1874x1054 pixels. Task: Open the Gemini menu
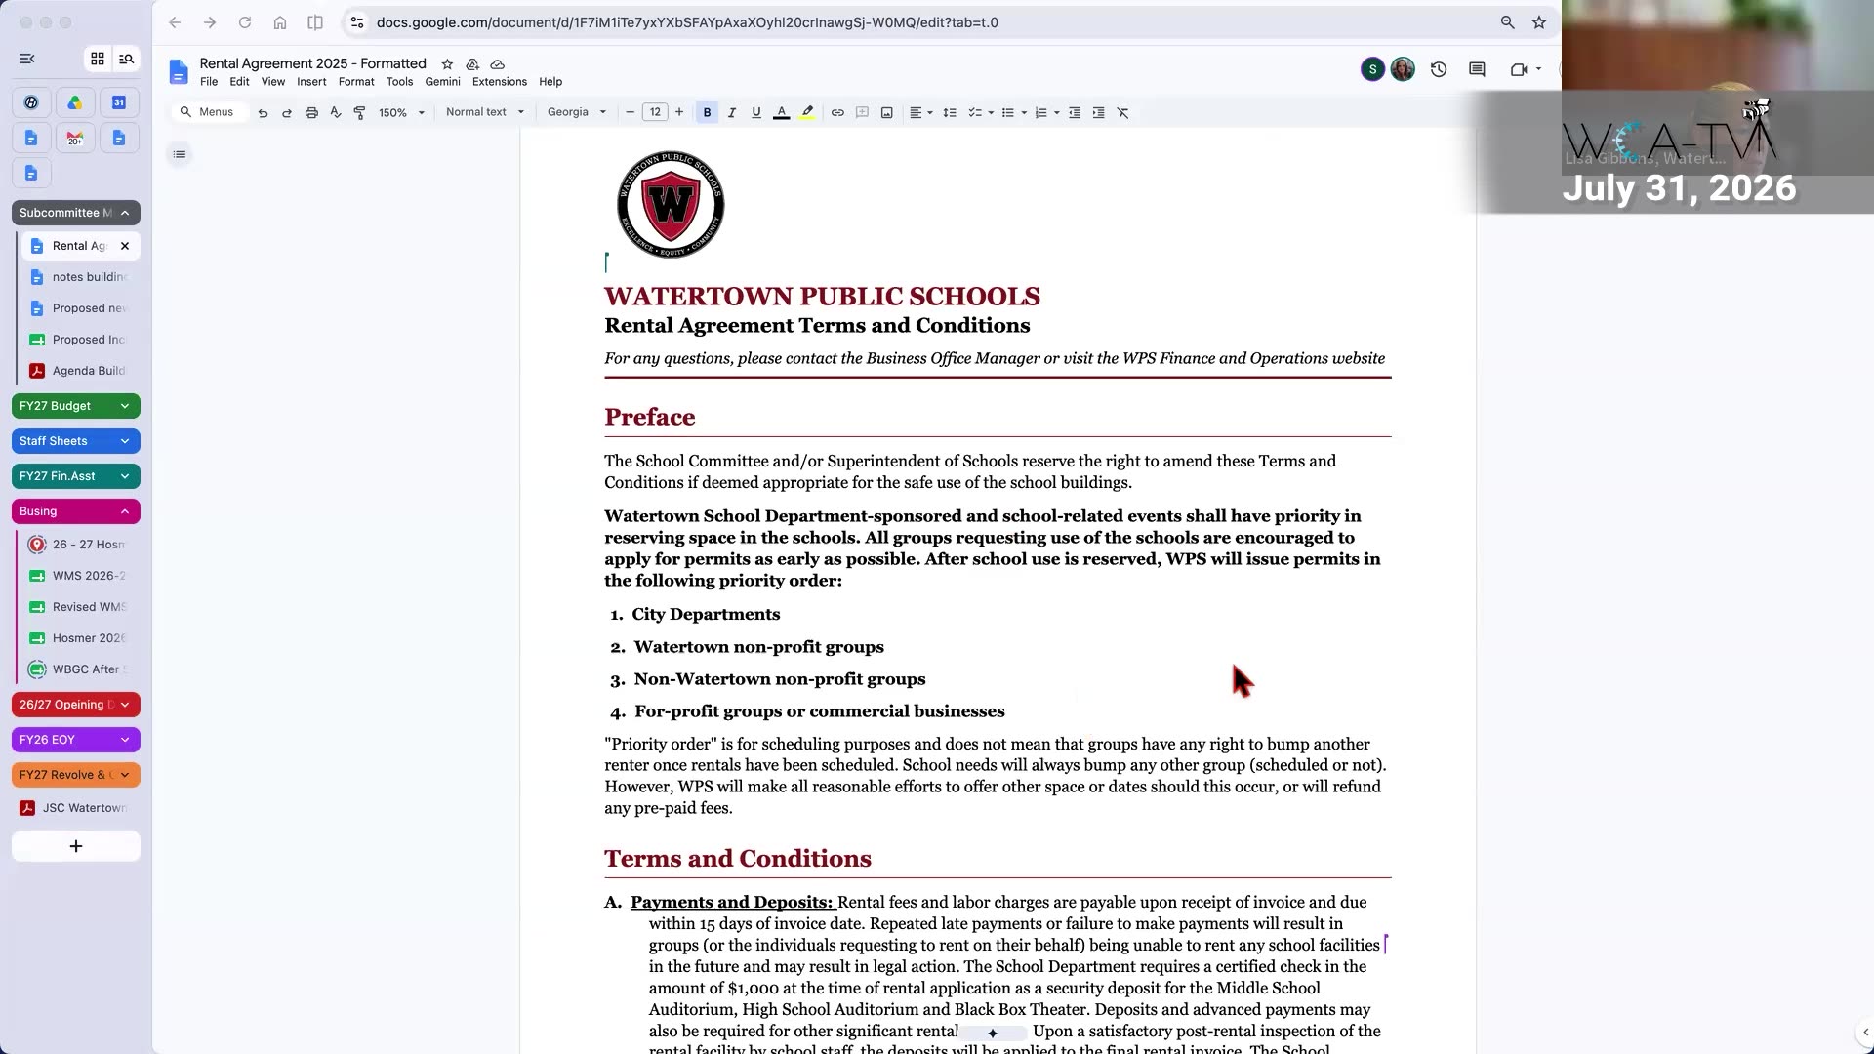pyautogui.click(x=442, y=82)
